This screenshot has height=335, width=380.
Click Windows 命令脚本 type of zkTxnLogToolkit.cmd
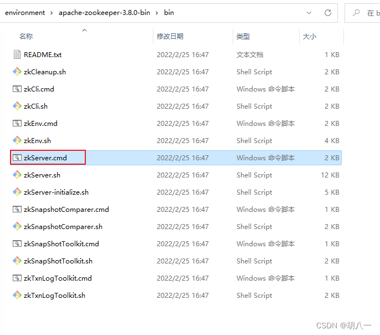(266, 278)
